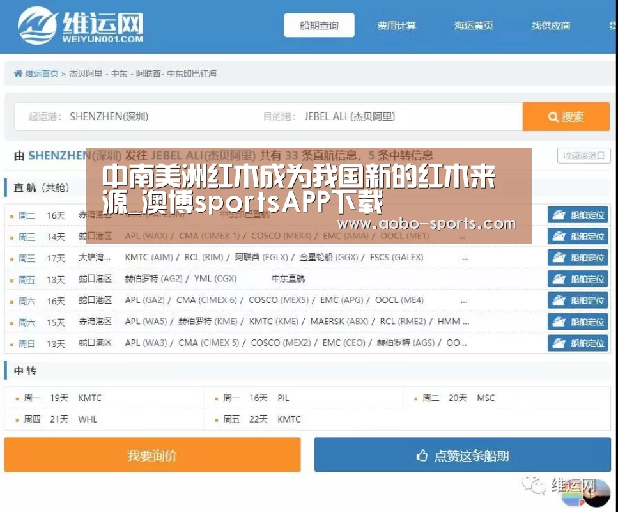This screenshot has height=512, width=618.
Task: Click 船舶定位 for 周六 15天 row
Action: point(578,322)
